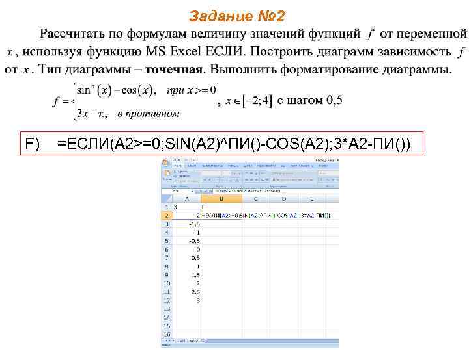469x351 pixels.
Task: Click cell A4 with value -1
Action: click(187, 232)
